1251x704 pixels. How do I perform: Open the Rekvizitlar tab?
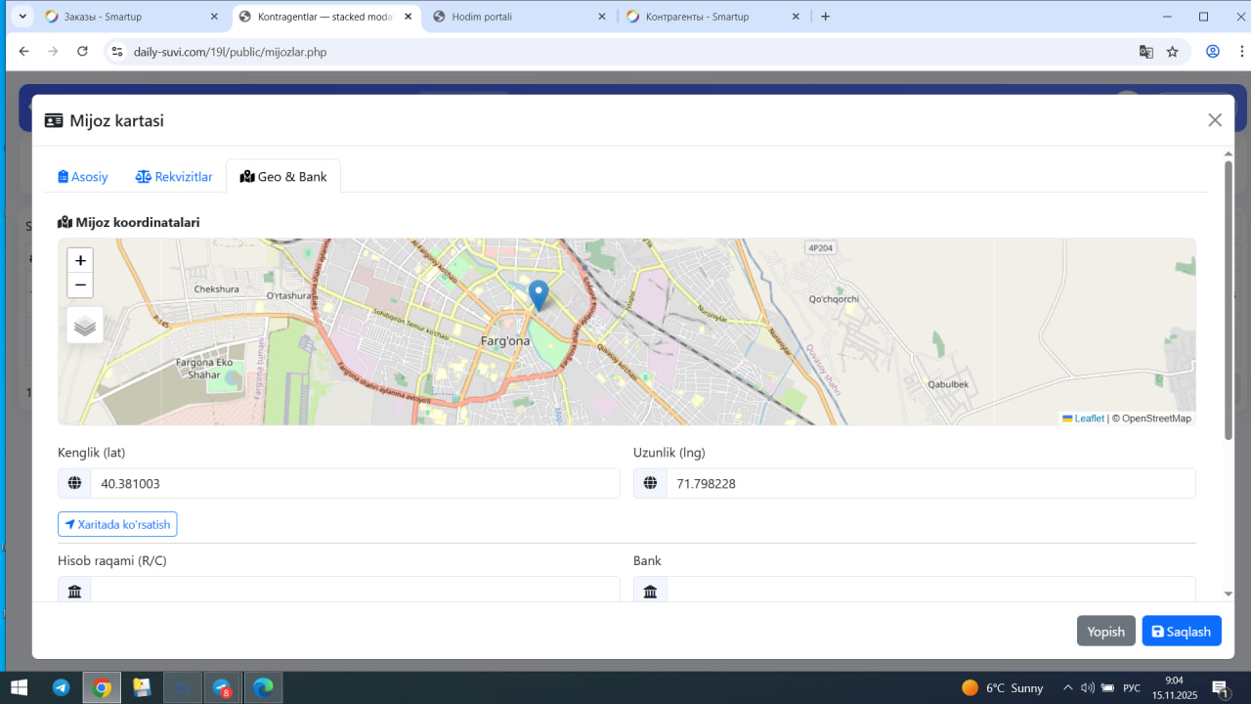[174, 177]
